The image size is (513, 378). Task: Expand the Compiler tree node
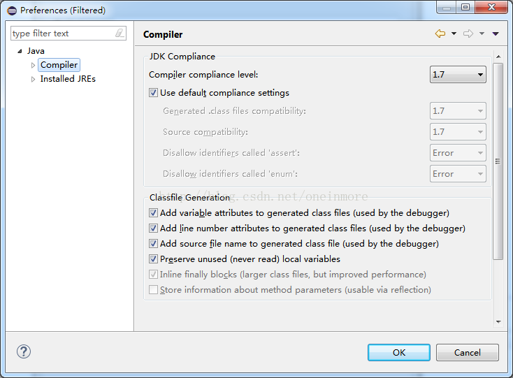[x=33, y=65]
